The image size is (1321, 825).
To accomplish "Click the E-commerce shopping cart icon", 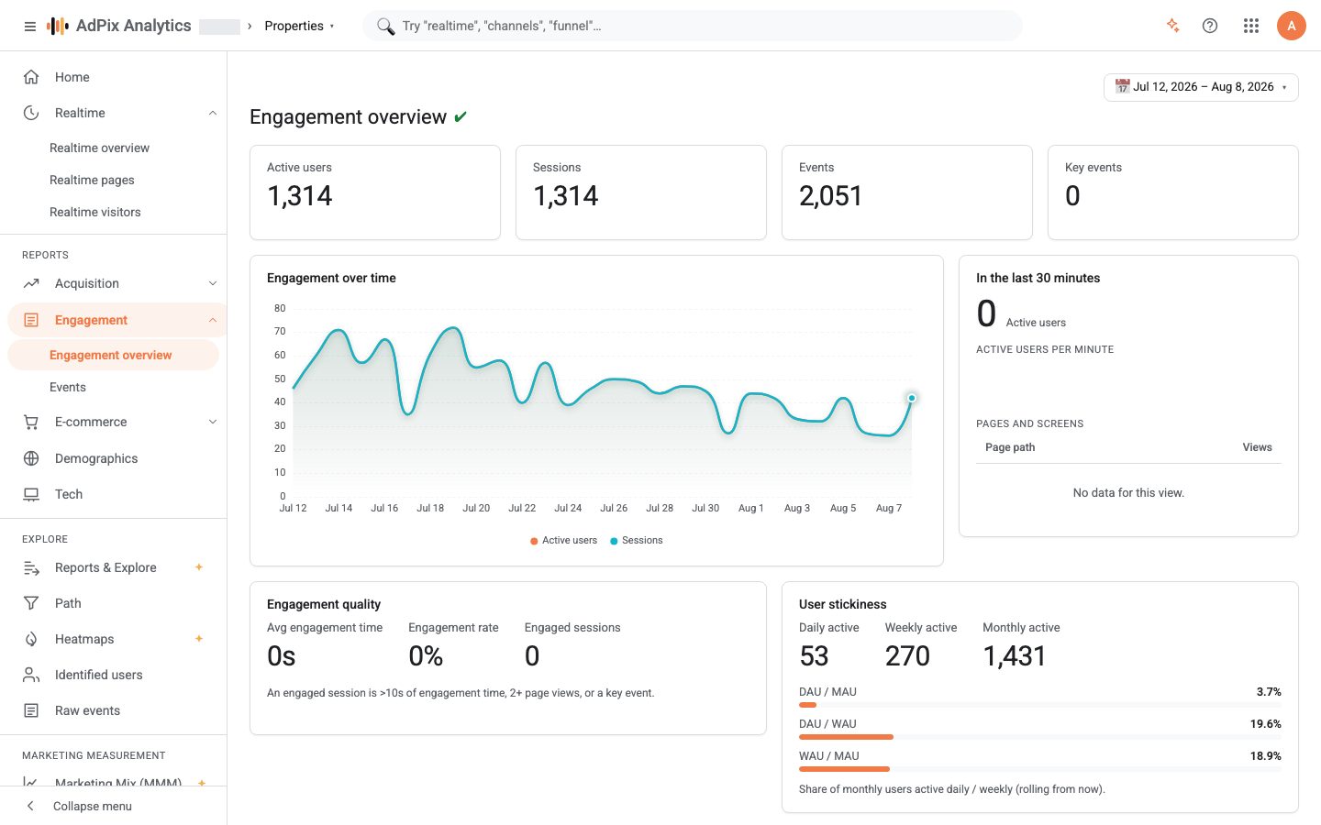I will 31,422.
